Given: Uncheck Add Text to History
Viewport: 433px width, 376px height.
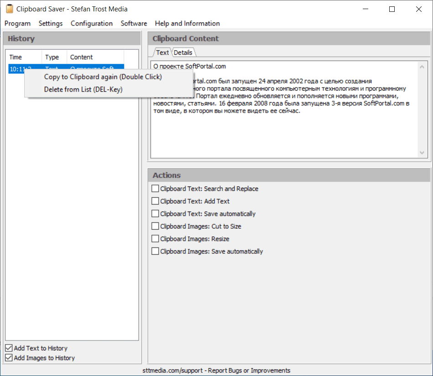Looking at the screenshot, I should [36, 348].
